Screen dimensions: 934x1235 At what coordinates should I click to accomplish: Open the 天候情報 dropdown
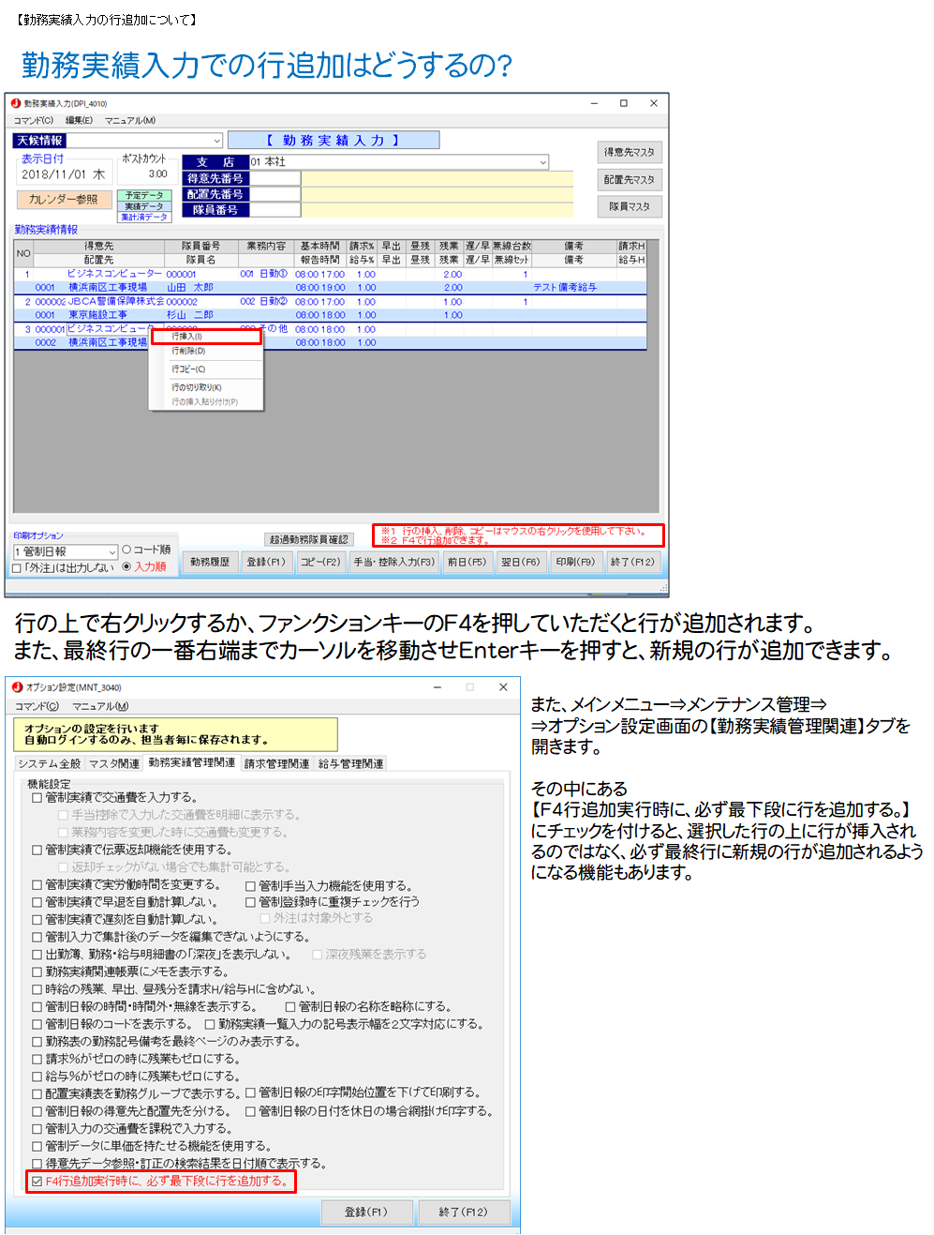click(216, 141)
